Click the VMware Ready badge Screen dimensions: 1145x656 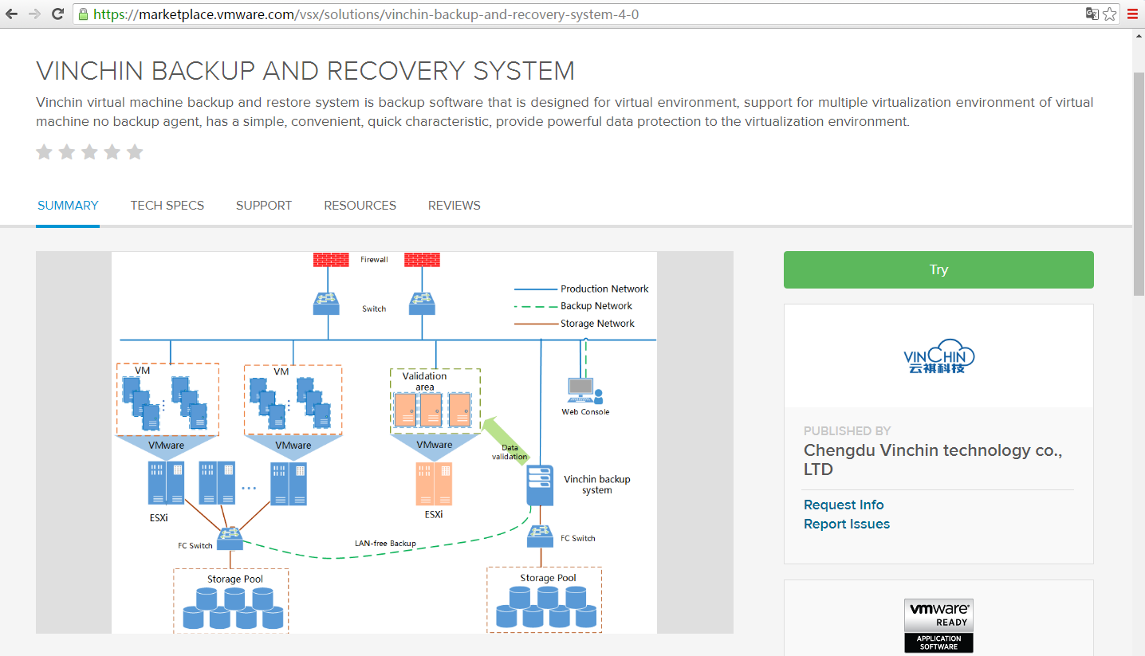(938, 626)
